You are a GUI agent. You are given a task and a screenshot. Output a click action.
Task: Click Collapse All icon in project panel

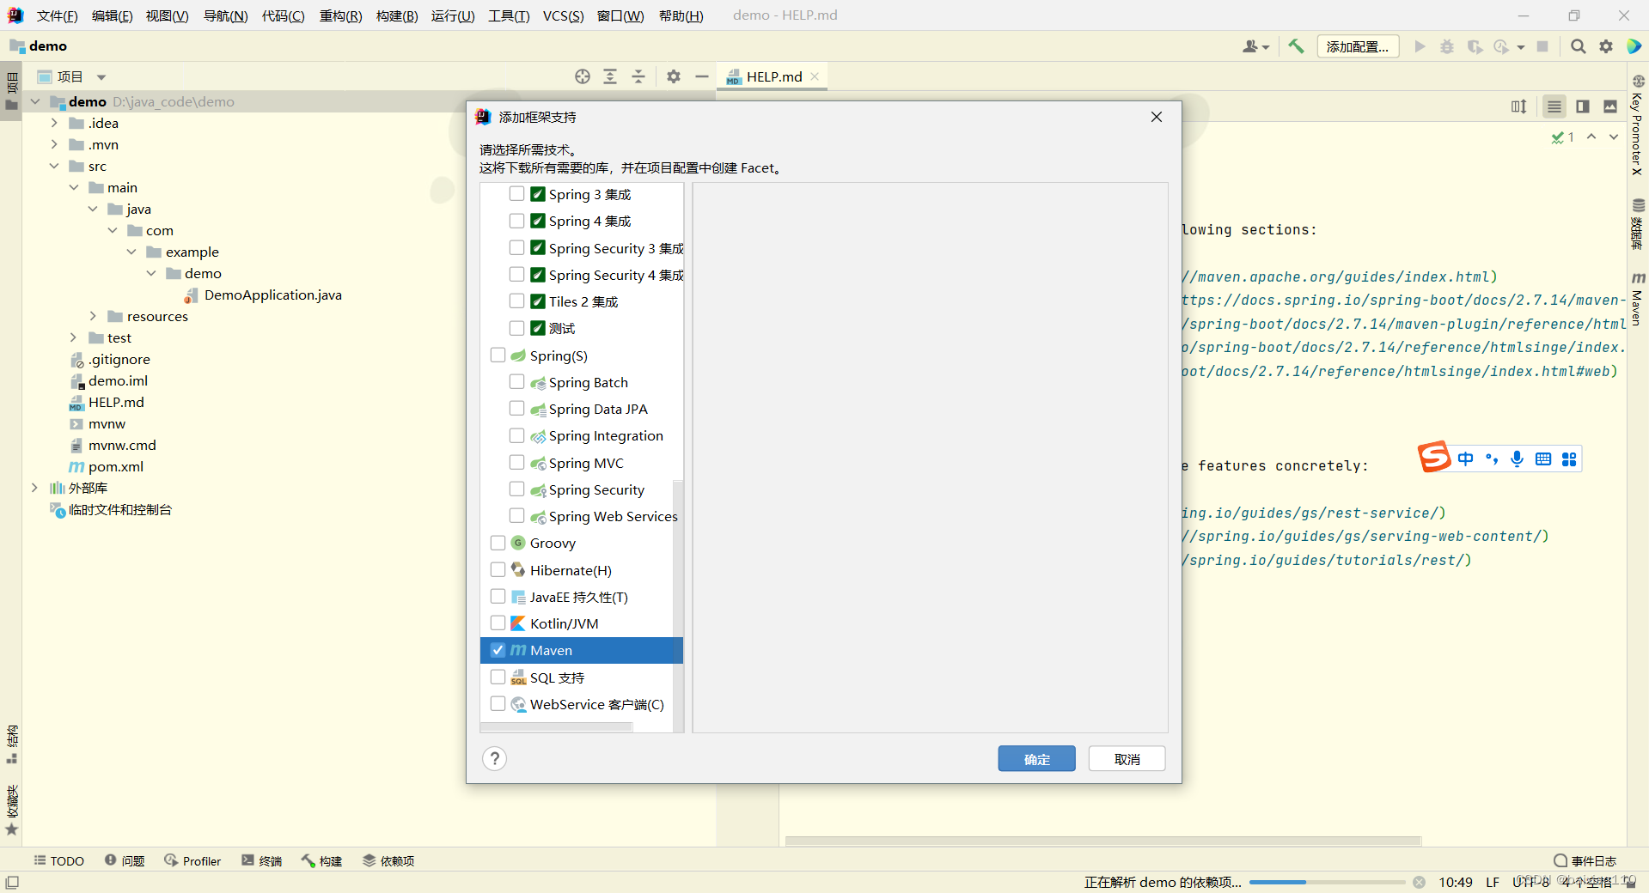coord(638,76)
